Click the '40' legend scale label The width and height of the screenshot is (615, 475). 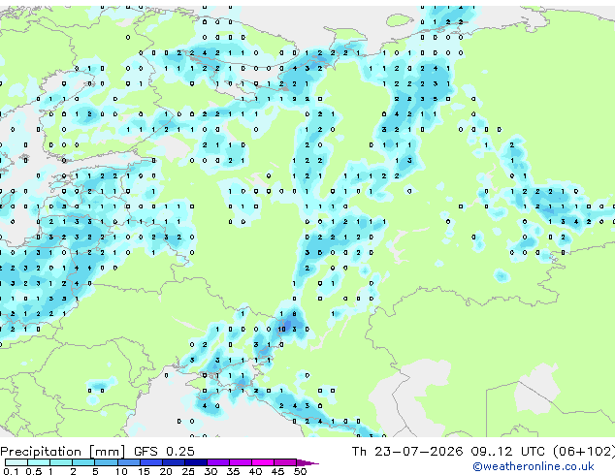(255, 471)
